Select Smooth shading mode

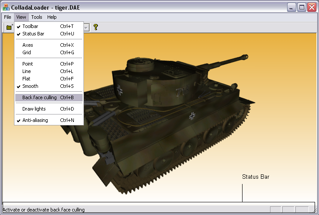click(x=49, y=86)
